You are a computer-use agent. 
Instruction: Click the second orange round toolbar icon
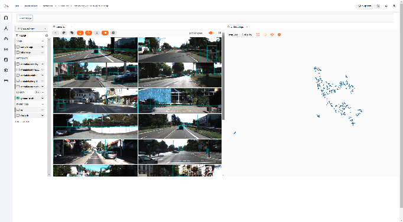pyautogui.click(x=89, y=33)
